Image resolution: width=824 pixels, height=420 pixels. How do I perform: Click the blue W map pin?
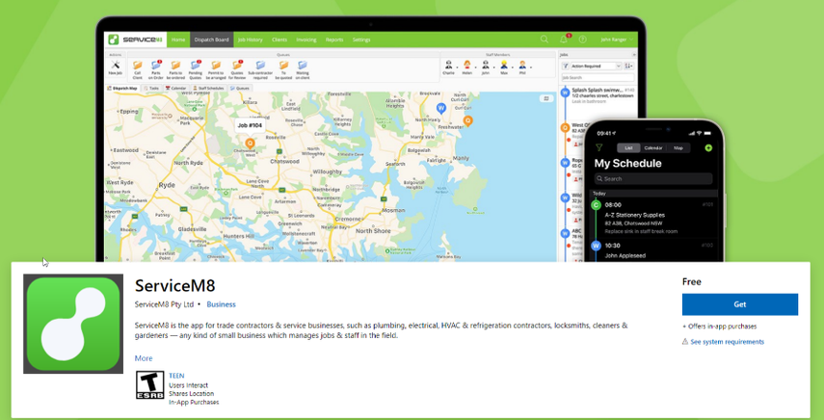pos(441,108)
